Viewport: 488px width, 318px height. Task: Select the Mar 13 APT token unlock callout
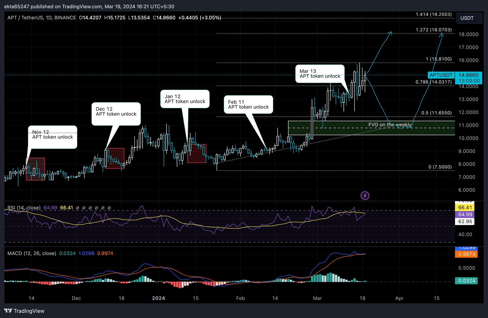[320, 74]
